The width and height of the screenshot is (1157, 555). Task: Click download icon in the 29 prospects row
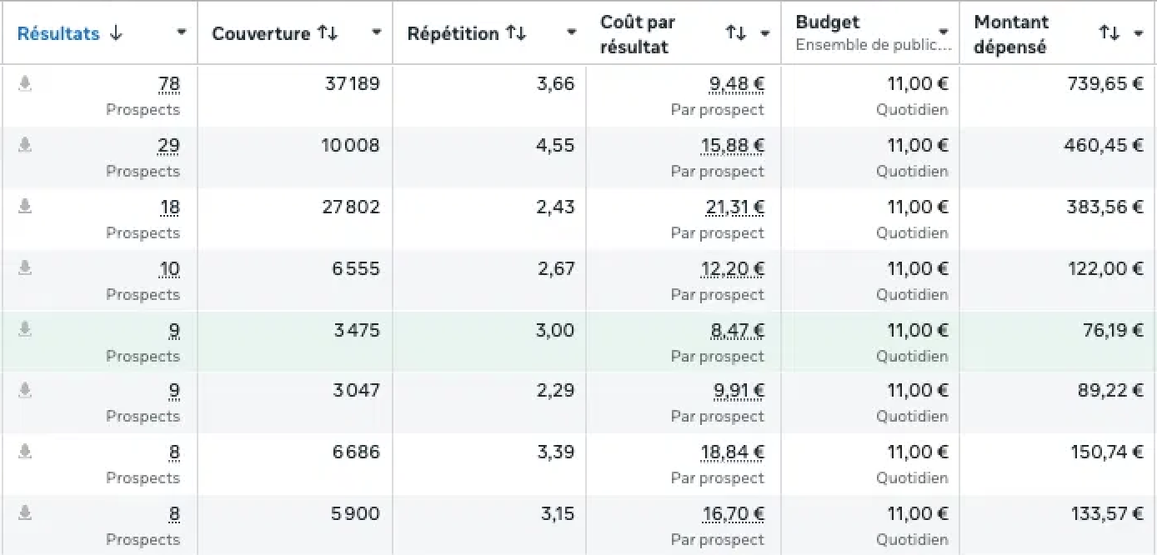25,145
